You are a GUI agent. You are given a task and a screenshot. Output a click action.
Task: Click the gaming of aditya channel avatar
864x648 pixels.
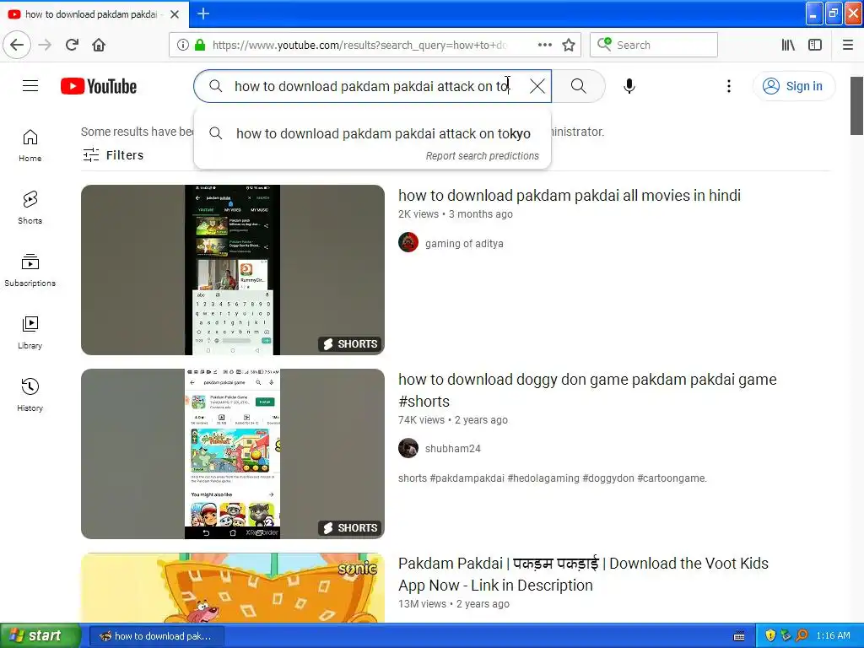point(408,242)
